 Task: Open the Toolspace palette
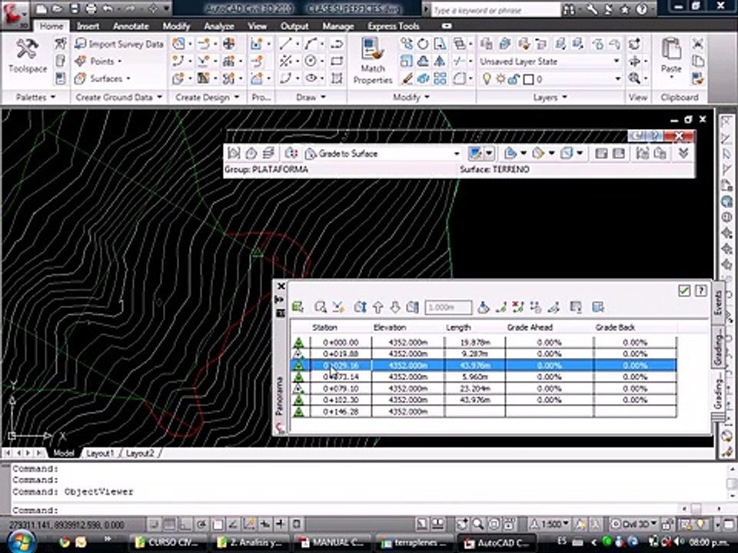pos(27,56)
